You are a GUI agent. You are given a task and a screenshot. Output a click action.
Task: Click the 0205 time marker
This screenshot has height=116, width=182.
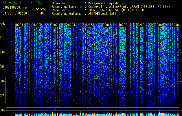pos(89,25)
